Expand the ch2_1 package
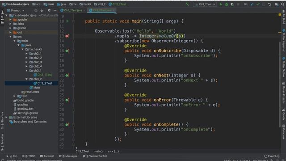The height and width of the screenshot is (161, 286). pyautogui.click(x=26, y=54)
